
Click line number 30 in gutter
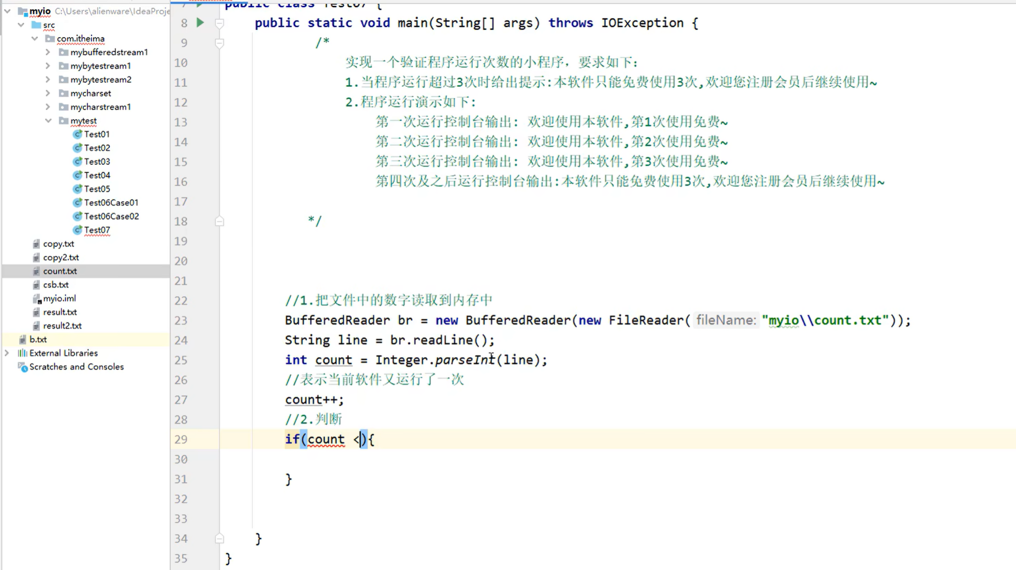pos(181,459)
